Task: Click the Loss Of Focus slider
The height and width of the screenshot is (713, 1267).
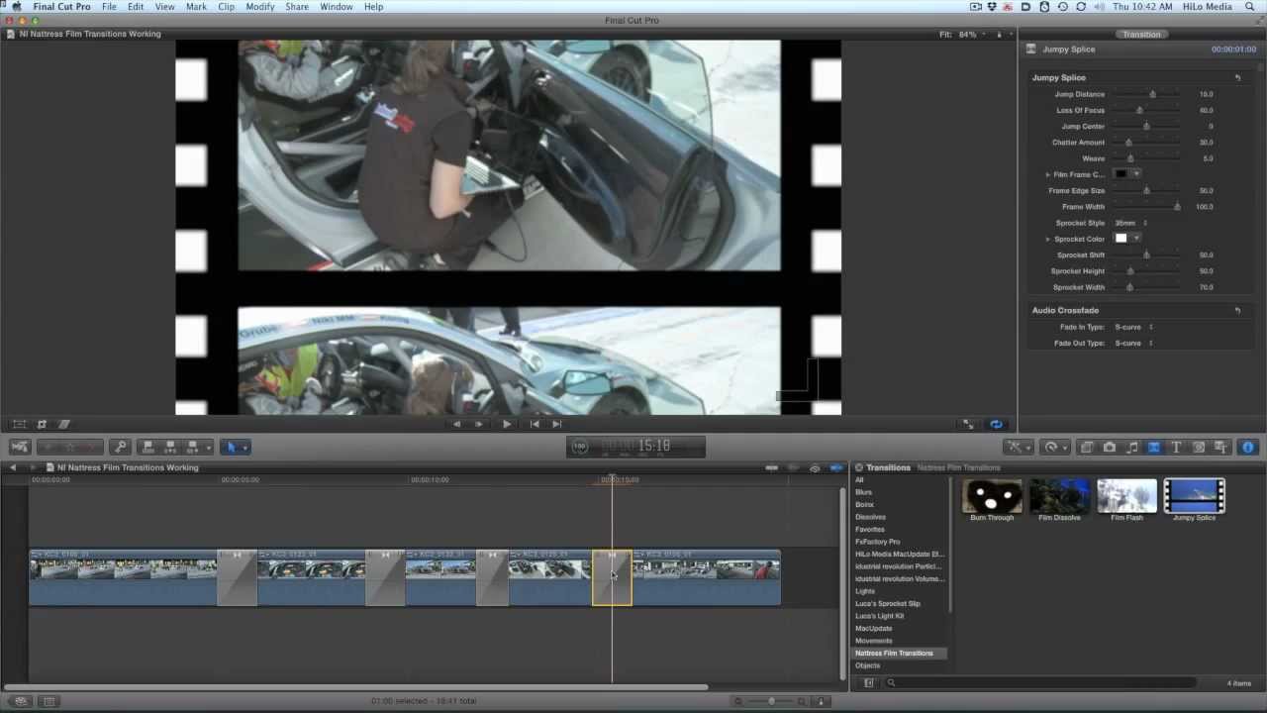Action: (1146, 110)
